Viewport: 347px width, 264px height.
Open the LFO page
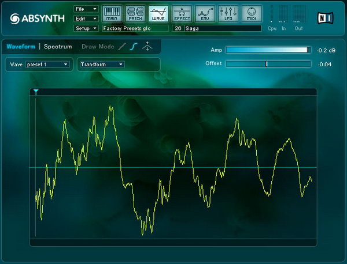tap(228, 14)
